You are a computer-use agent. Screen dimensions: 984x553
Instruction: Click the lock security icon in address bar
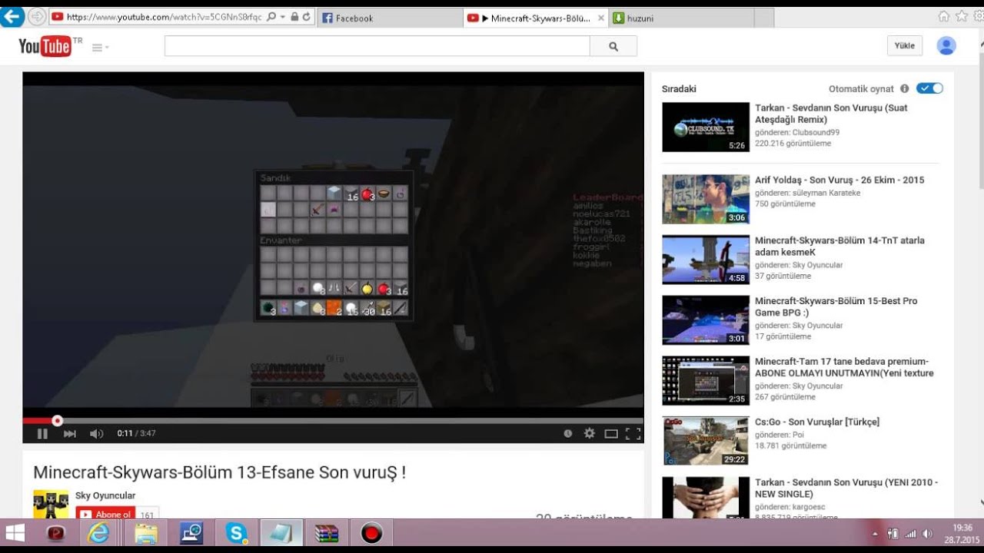294,17
